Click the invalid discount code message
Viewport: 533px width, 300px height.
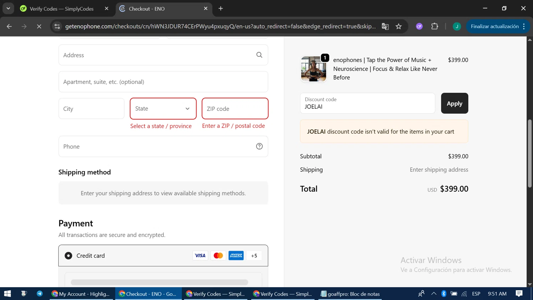[x=384, y=132]
